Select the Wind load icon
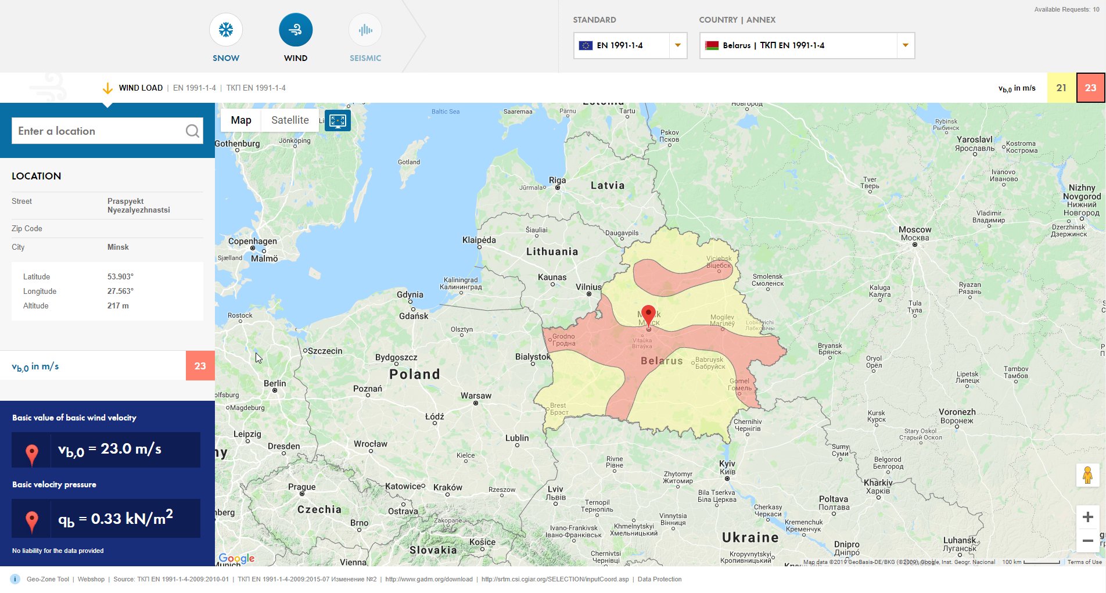This screenshot has height=593, width=1106. click(x=296, y=30)
